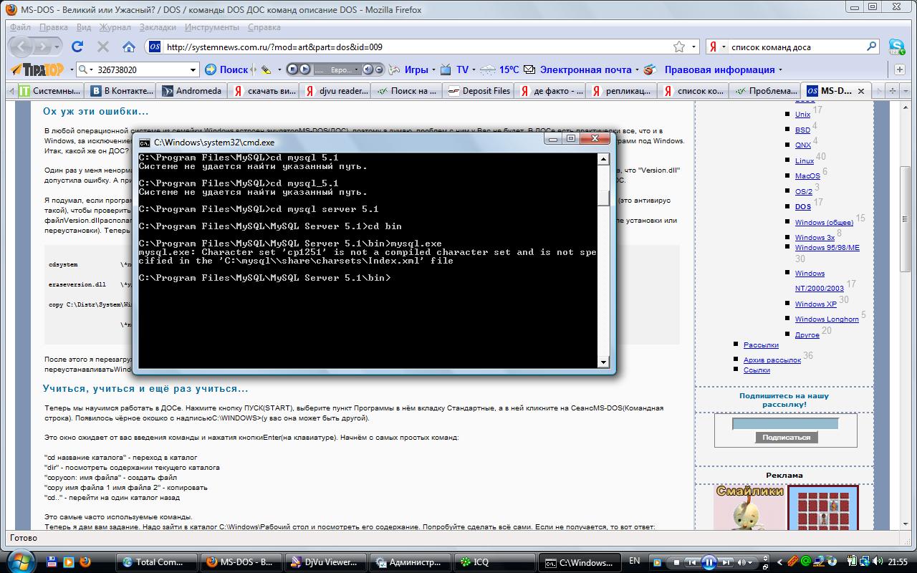Image resolution: width=917 pixels, height=573 pixels.
Task: Click the Tipatop toolbar logo
Action: click(x=38, y=69)
